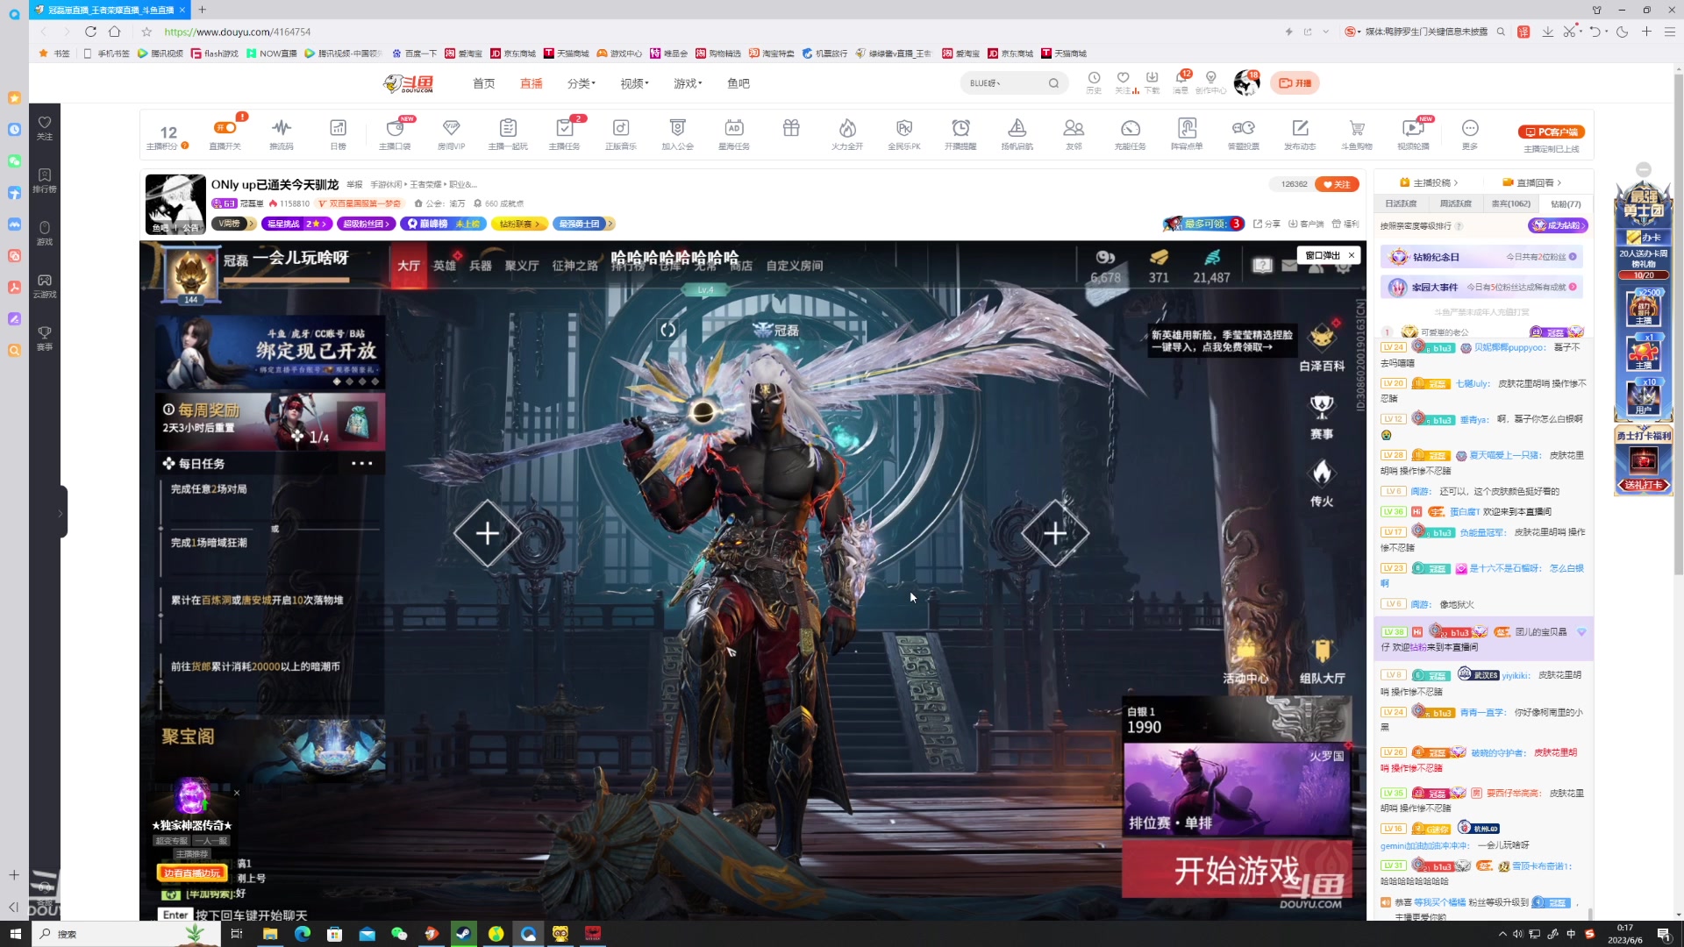This screenshot has height=947, width=1684.
Task: Switch to 周活跃度 tab
Action: pos(1456,203)
